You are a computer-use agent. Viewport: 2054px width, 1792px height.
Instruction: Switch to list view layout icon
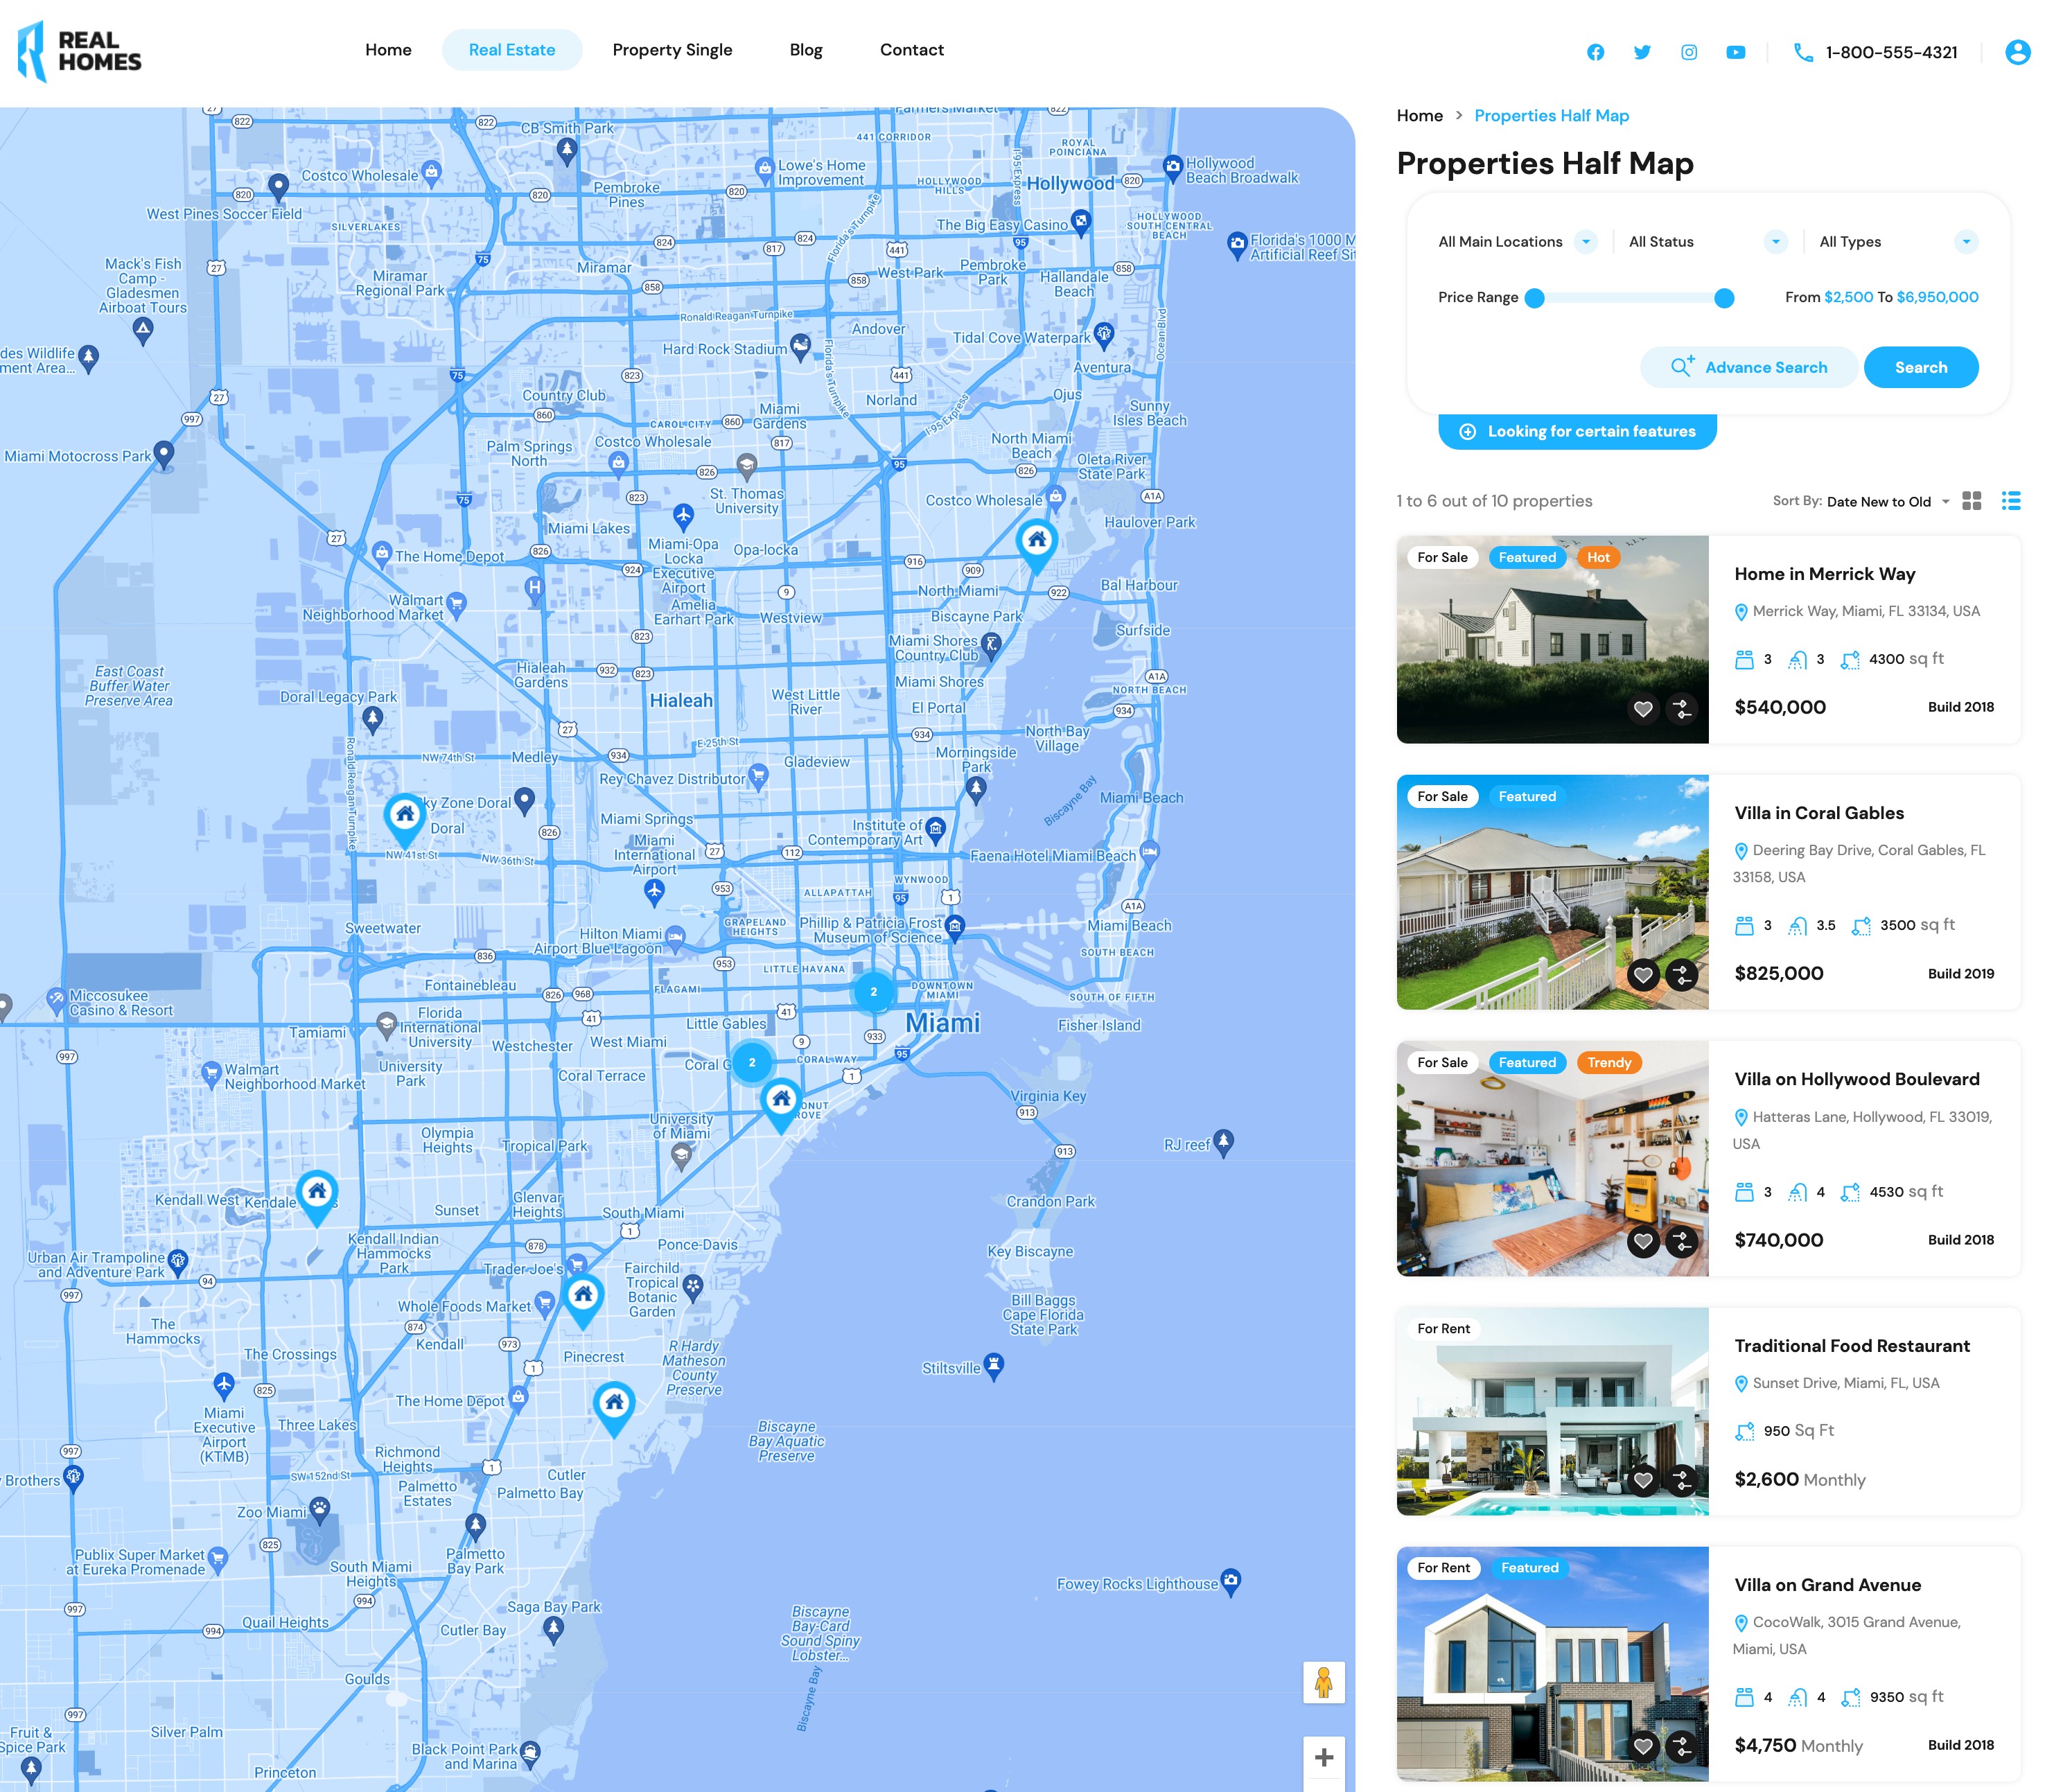point(2011,501)
